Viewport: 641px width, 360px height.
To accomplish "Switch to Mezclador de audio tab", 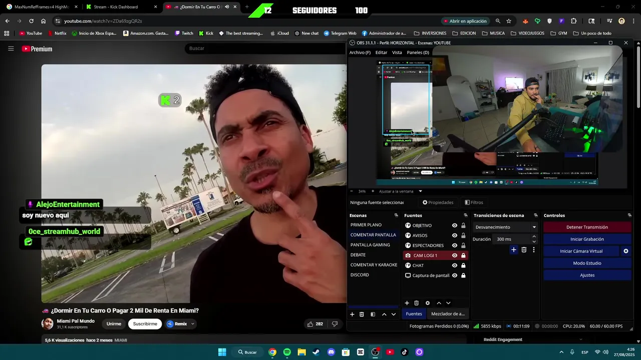I will point(448,314).
